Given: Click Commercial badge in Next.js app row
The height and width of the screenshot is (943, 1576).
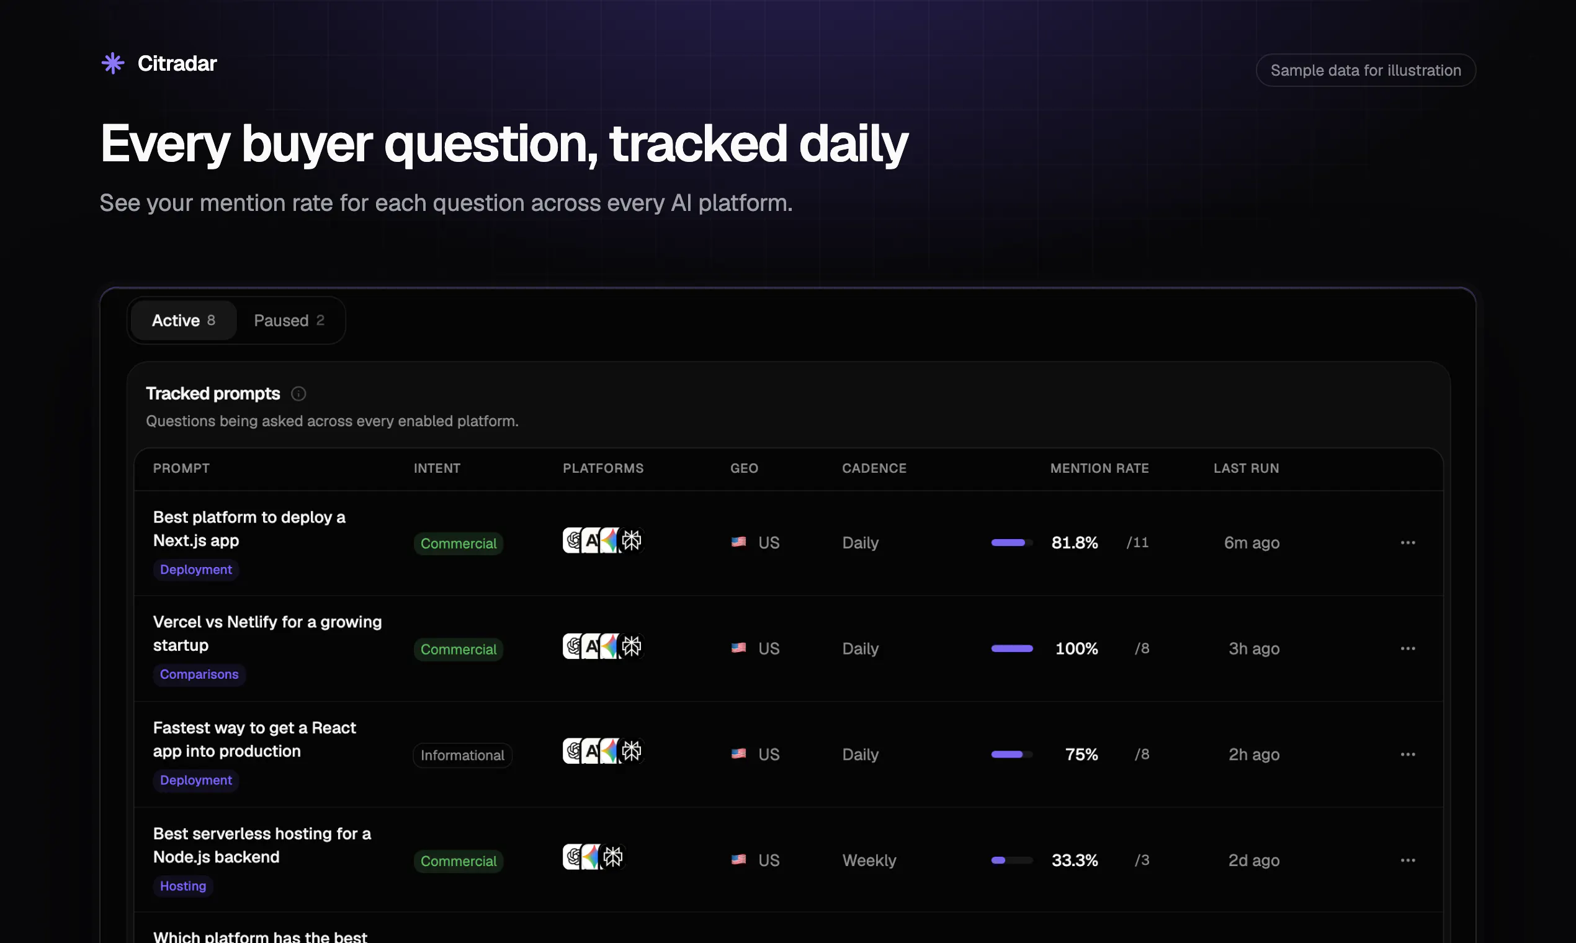Looking at the screenshot, I should coord(458,543).
